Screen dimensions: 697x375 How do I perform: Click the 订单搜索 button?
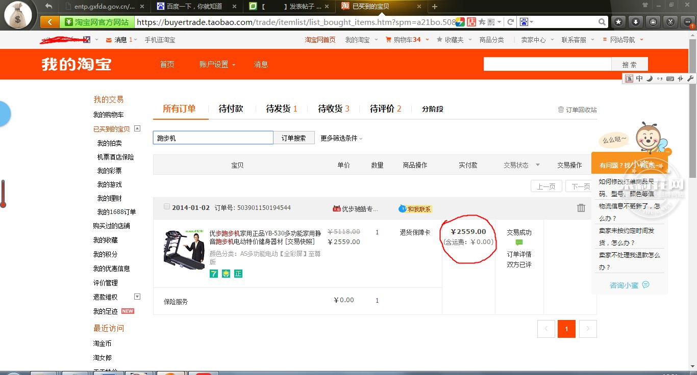(294, 138)
